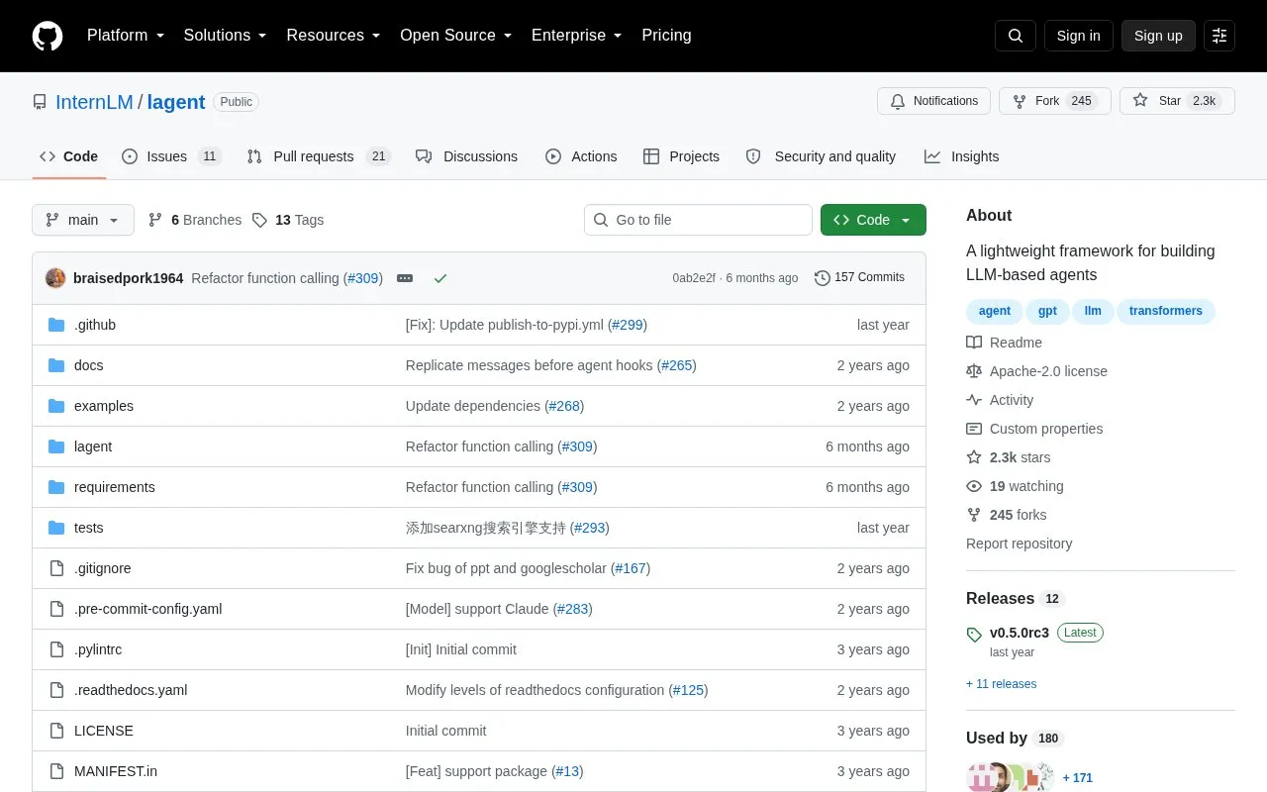Viewport: 1267px width, 792px height.
Task: Click the green check status icon on the latest commit
Action: tap(440, 278)
